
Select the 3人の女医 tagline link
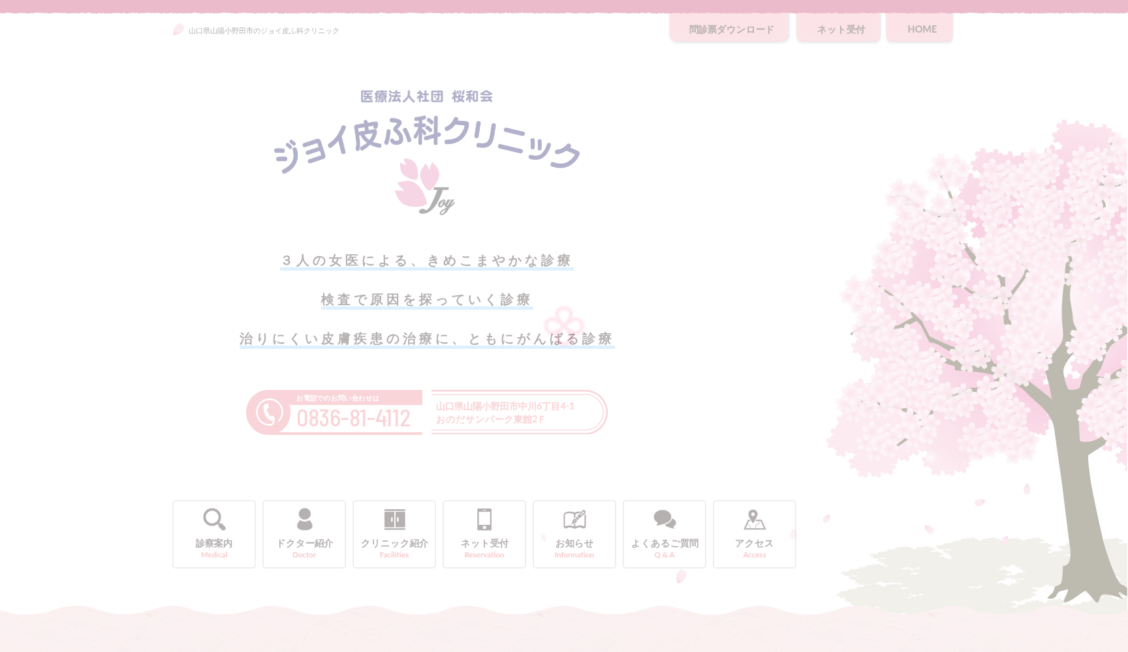point(426,260)
